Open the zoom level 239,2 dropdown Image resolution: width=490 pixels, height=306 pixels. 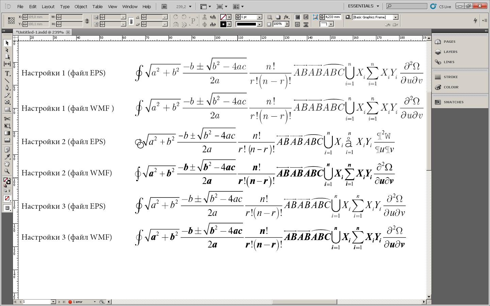pos(190,6)
